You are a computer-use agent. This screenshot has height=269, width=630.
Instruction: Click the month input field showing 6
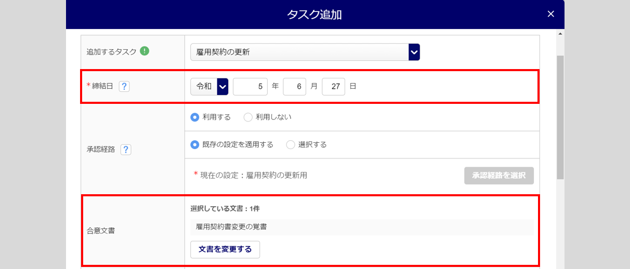click(295, 87)
